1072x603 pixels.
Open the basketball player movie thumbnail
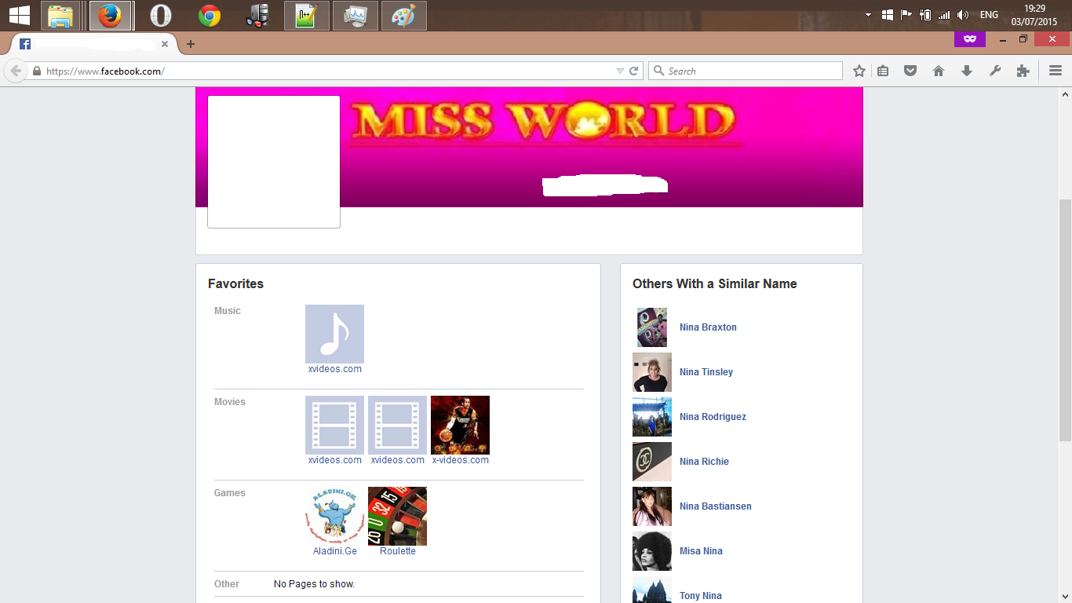[460, 425]
